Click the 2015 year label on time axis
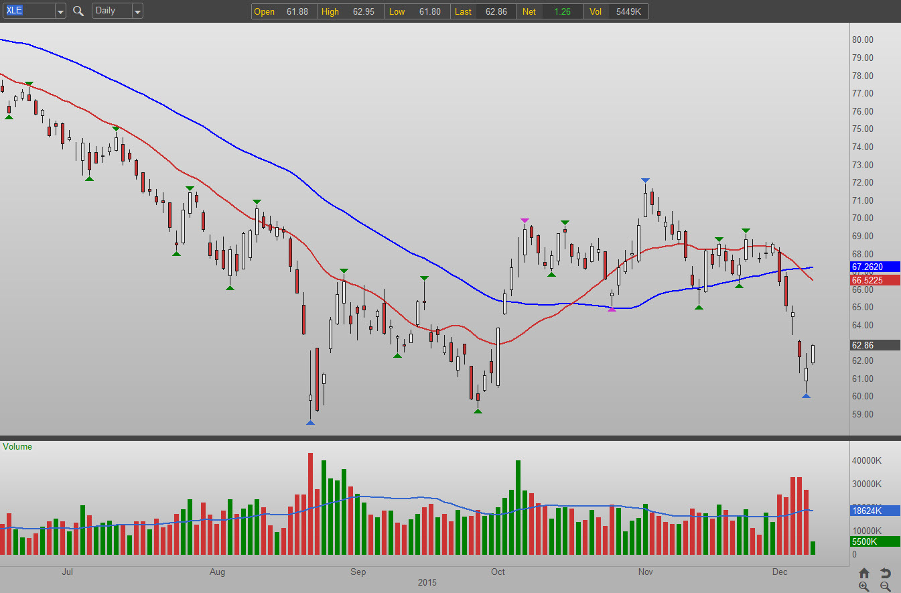 (x=427, y=582)
